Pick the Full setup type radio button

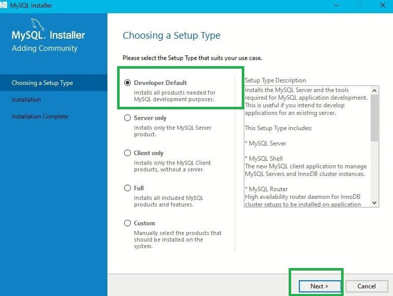click(x=127, y=188)
